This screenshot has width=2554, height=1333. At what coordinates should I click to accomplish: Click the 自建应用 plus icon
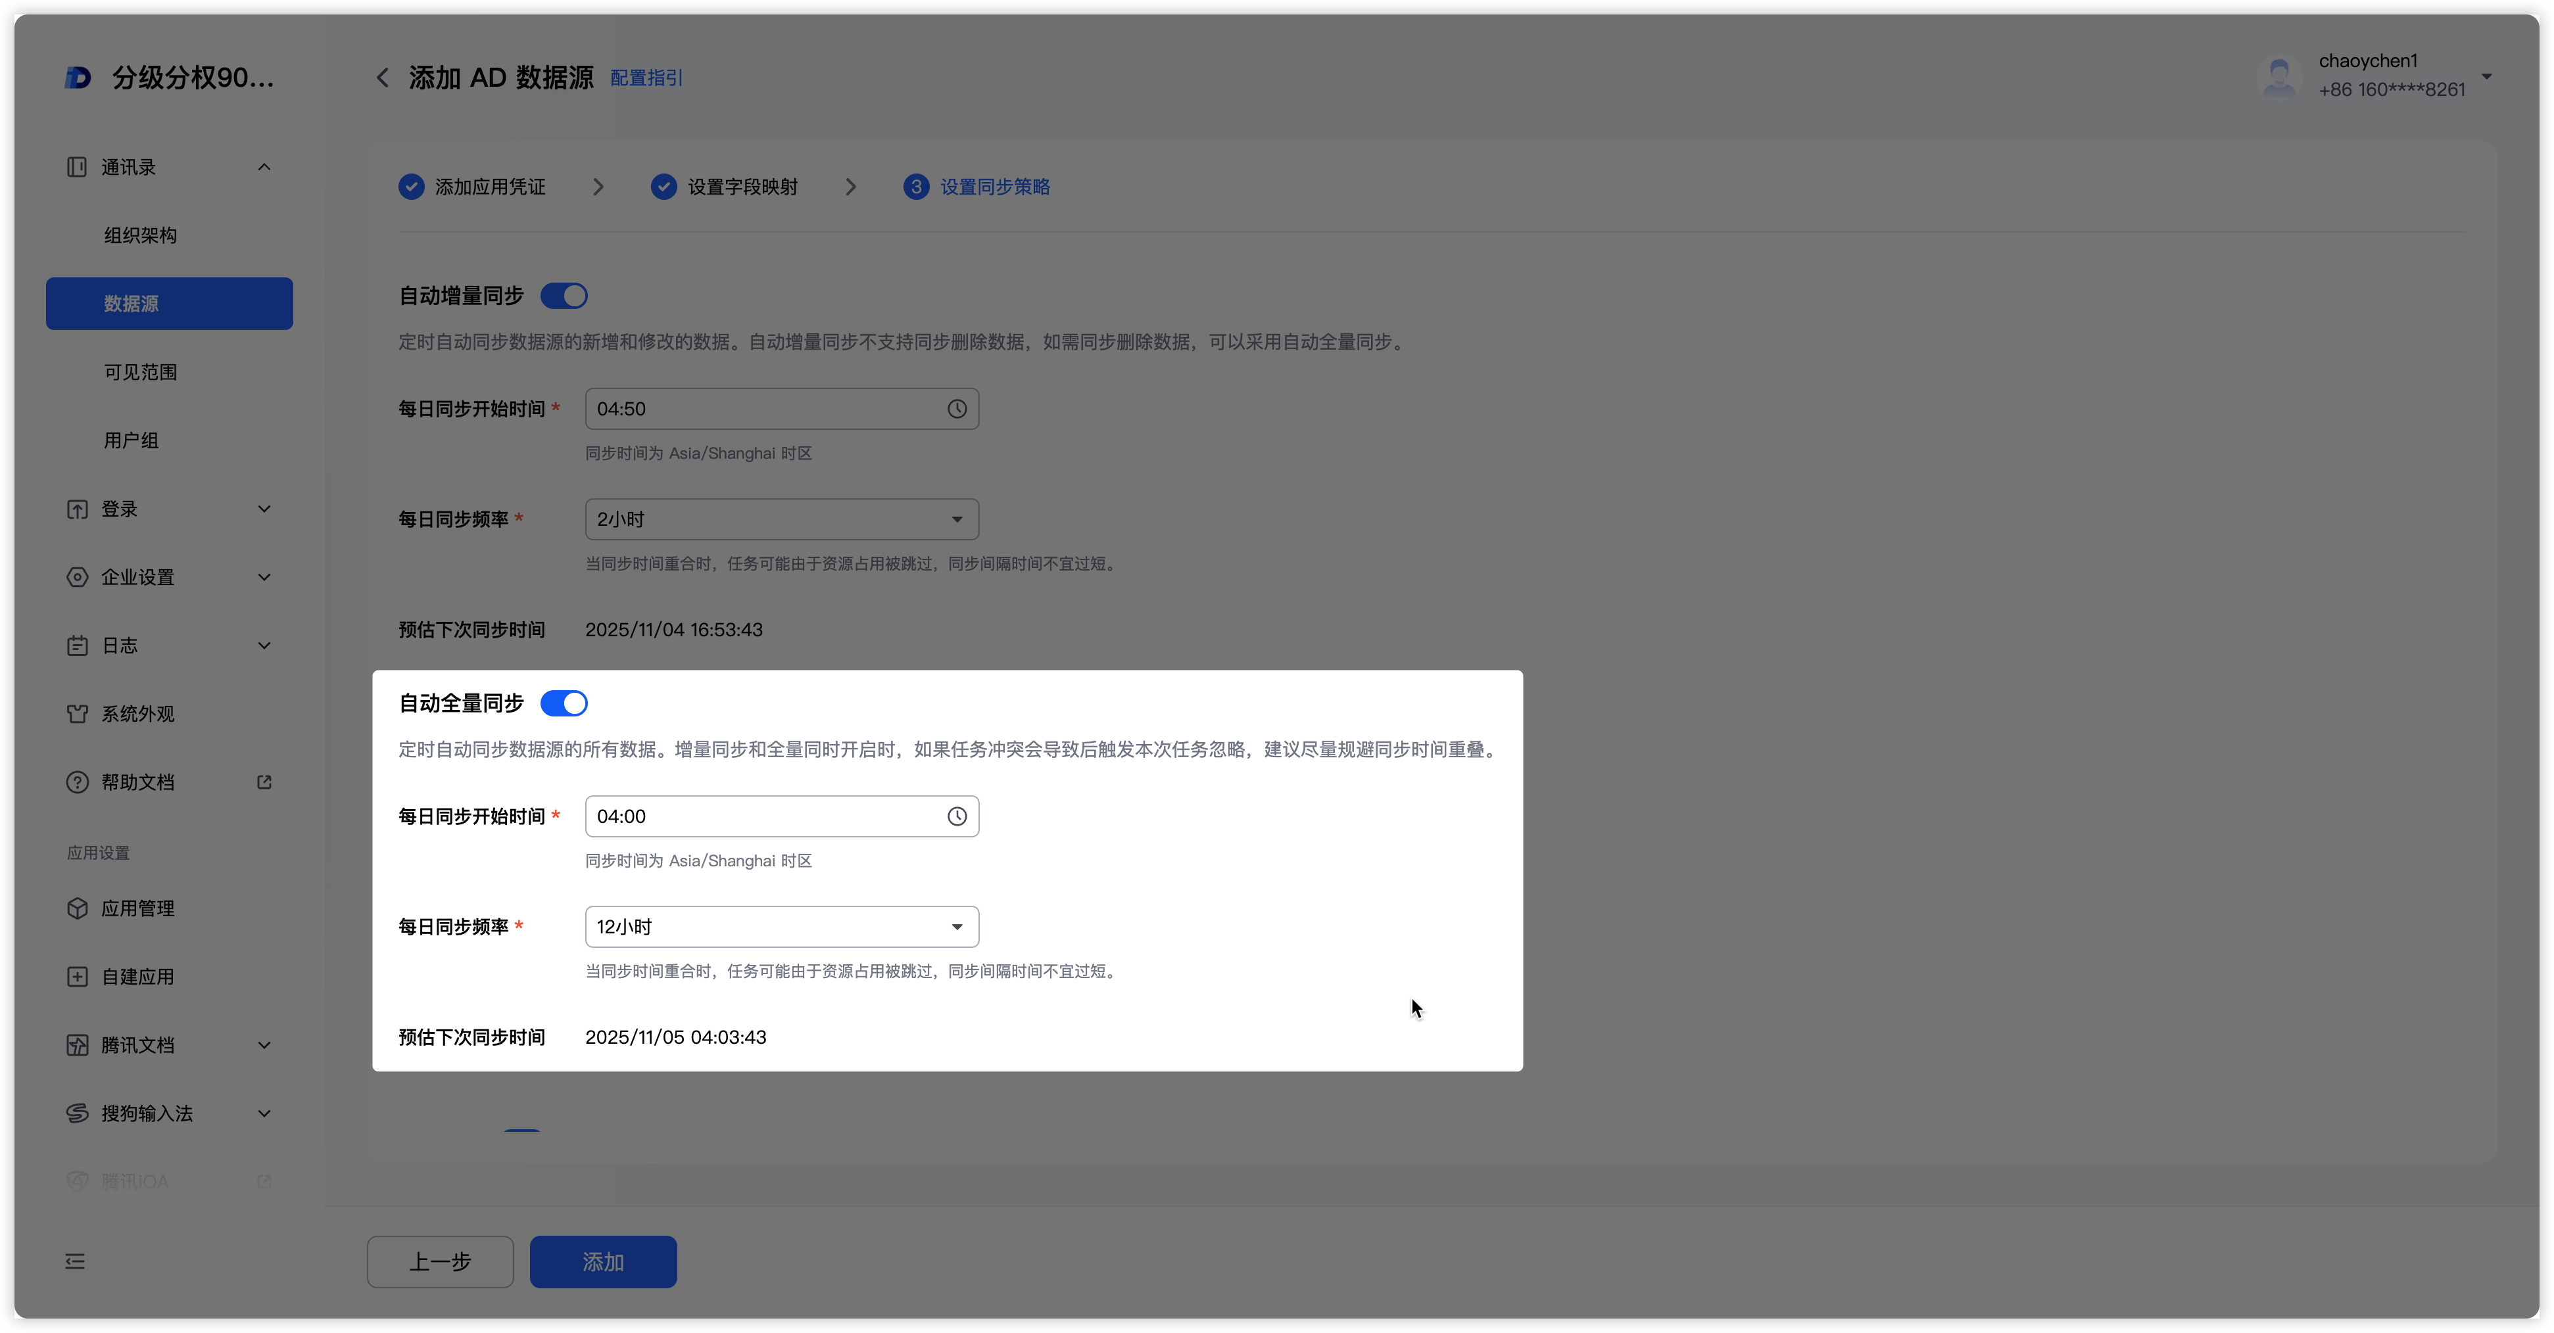point(78,977)
